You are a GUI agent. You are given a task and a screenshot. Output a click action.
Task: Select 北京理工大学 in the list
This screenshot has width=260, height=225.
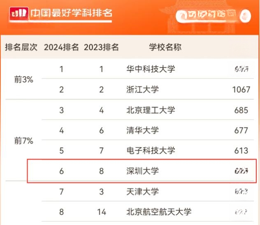pyautogui.click(x=151, y=110)
